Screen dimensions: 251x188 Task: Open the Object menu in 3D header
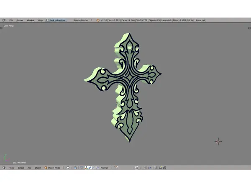tap(38, 168)
